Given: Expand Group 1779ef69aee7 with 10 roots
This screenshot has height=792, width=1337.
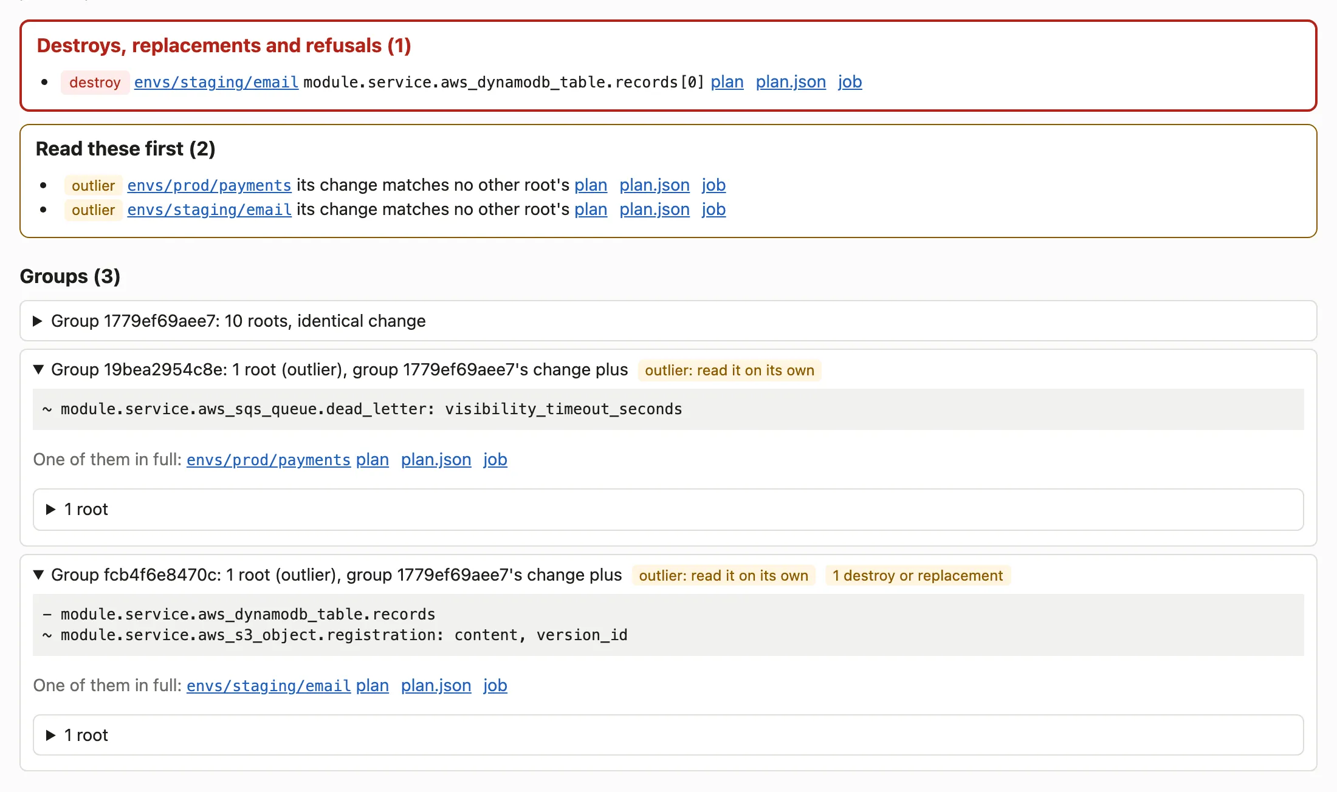Looking at the screenshot, I should click(668, 321).
